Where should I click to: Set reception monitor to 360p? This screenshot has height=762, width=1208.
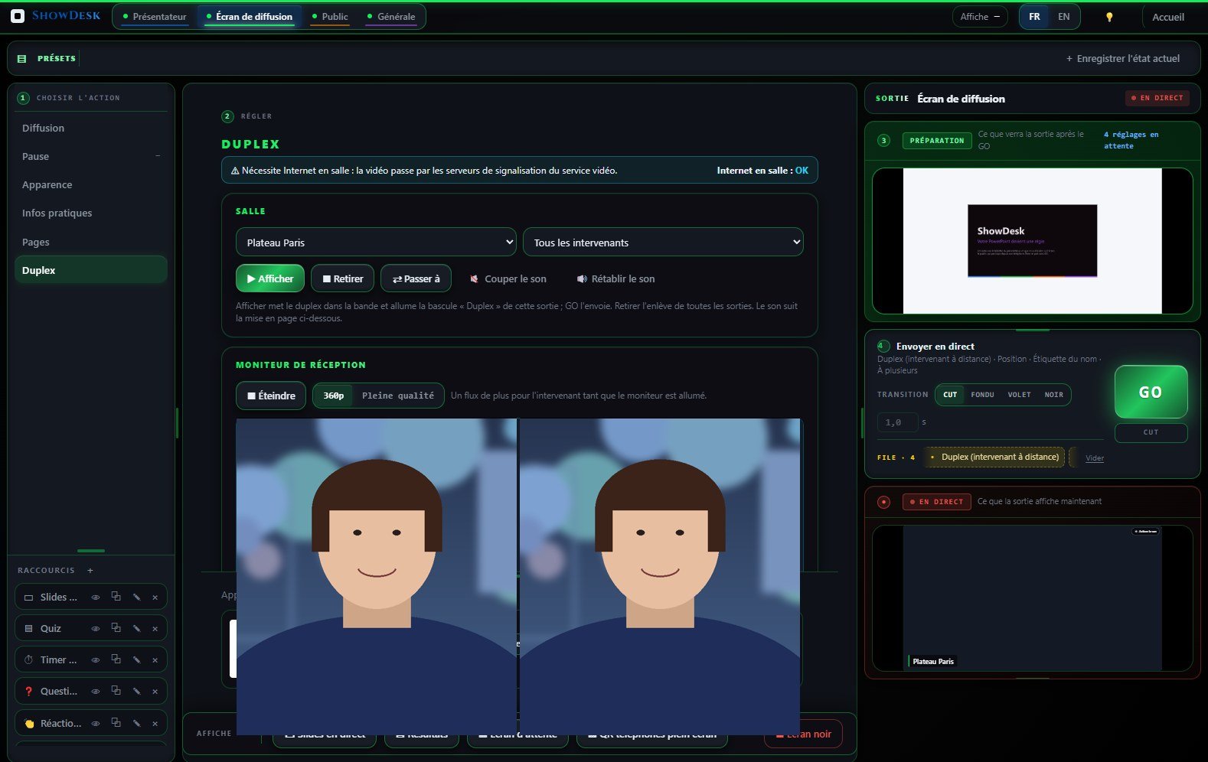tap(334, 396)
